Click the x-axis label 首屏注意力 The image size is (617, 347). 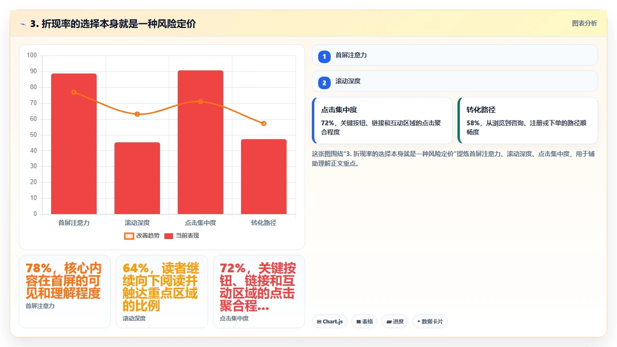74,223
